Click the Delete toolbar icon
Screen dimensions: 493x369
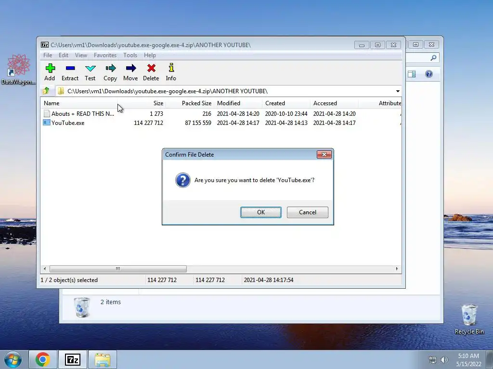tap(151, 68)
